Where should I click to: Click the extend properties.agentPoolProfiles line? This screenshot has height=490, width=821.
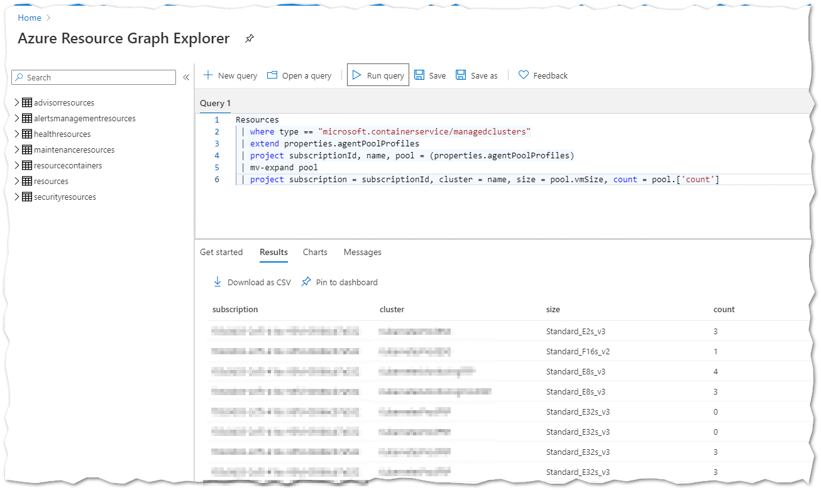(x=334, y=143)
